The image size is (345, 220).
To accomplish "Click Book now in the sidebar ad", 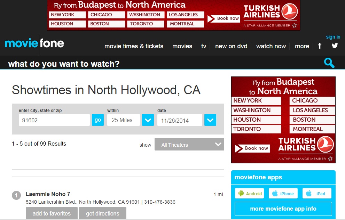I will coord(252,148).
